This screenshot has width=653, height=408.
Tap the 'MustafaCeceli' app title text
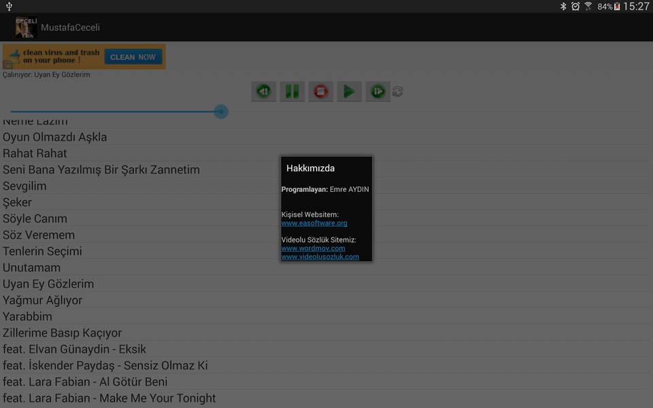point(70,27)
